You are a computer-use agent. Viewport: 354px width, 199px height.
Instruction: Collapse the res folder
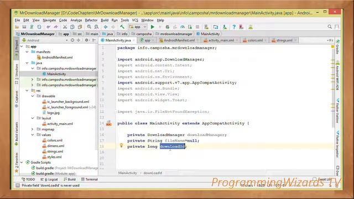27,91
